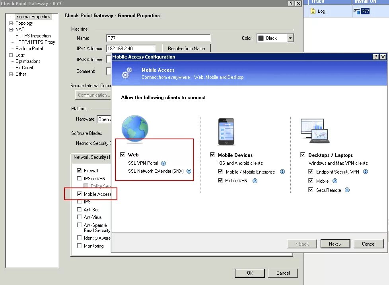Screen dimensions: 389x285
Task: Open help for Endpoint Security VPN
Action: pyautogui.click(x=366, y=172)
